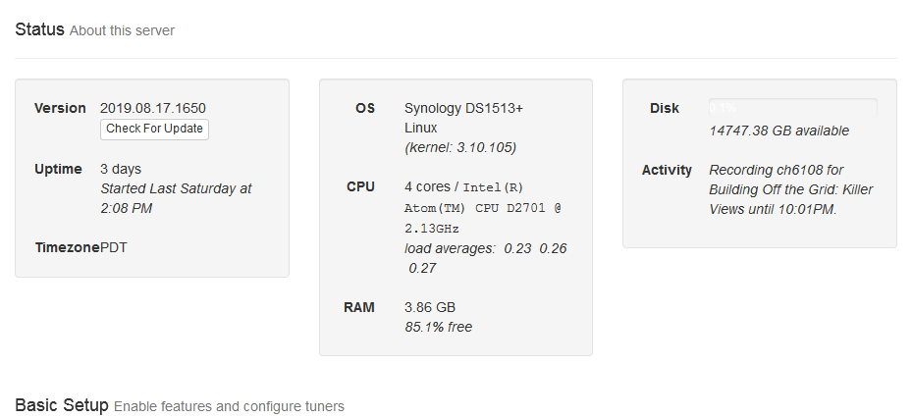Click the Uptime label

point(58,169)
